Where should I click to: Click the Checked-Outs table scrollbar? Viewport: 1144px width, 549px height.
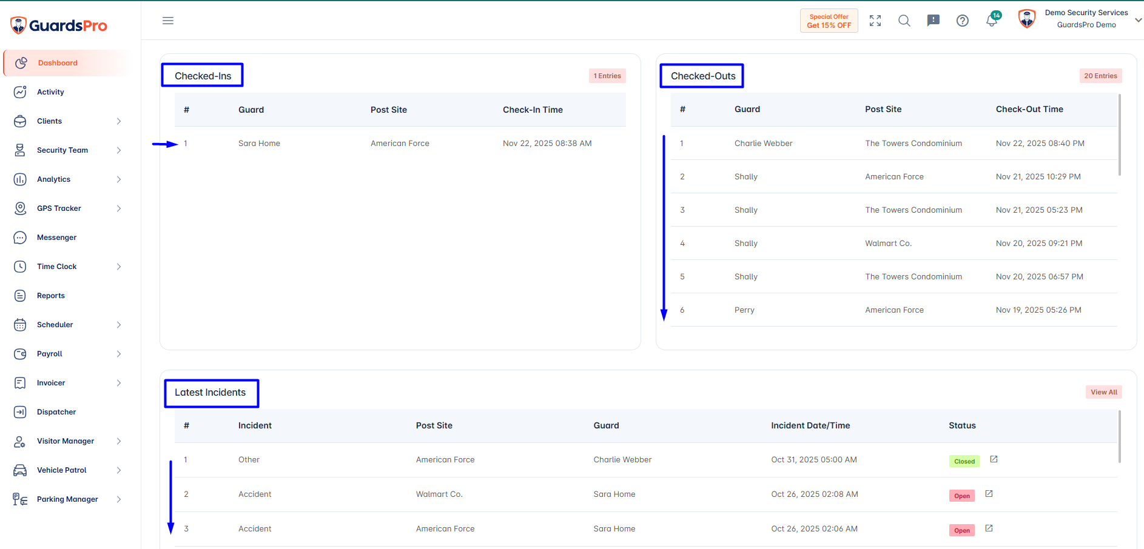tap(1120, 135)
